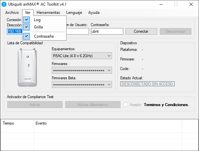Viewport: 199px width, 151px height.
Task: Click the Estado Actual label
Action: (131, 78)
